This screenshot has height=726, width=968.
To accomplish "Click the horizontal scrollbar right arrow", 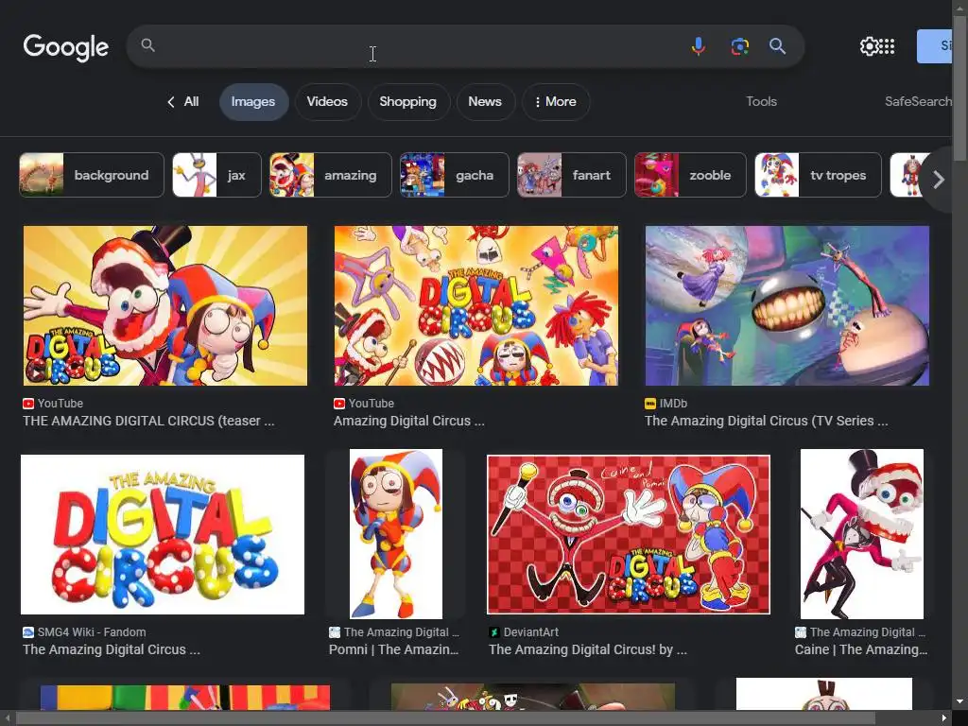I will click(944, 718).
